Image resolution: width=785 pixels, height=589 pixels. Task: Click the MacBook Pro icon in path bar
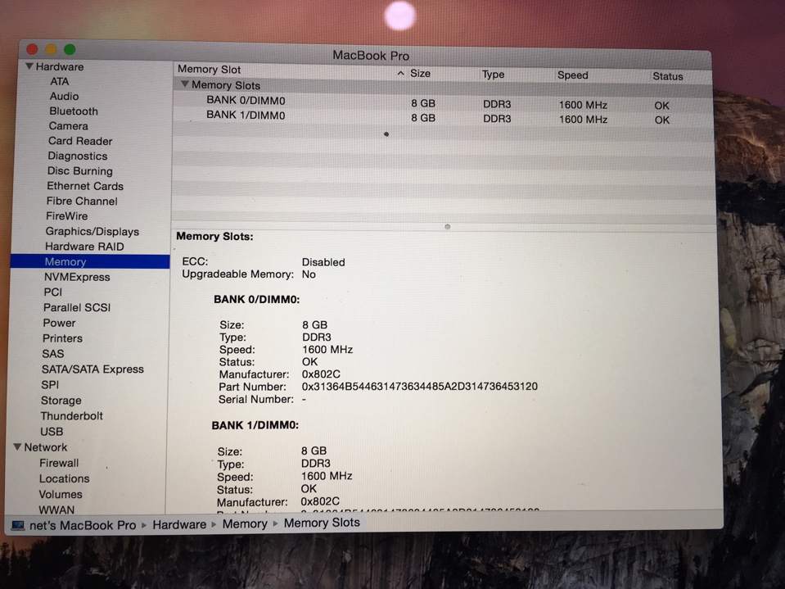tap(17, 525)
